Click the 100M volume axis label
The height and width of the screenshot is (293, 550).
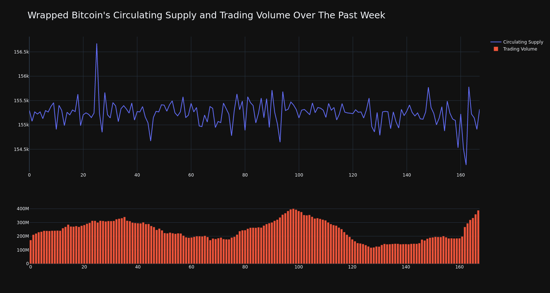click(23, 250)
